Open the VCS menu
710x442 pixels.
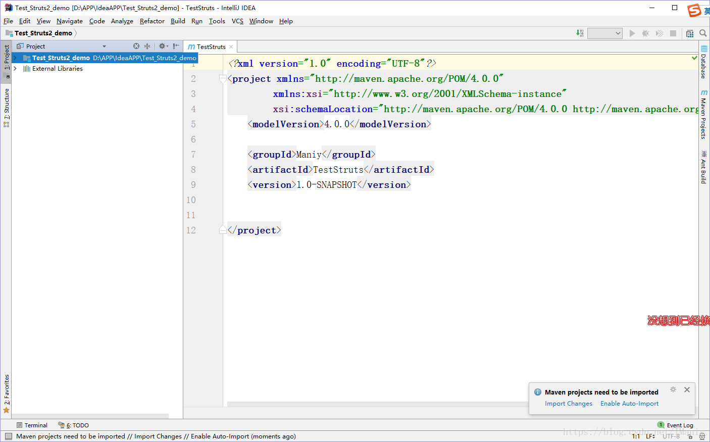[x=237, y=21]
